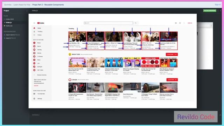Viewport: 224px width, 126px height.
Task: Click the magnifier search button
Action: (136, 23)
